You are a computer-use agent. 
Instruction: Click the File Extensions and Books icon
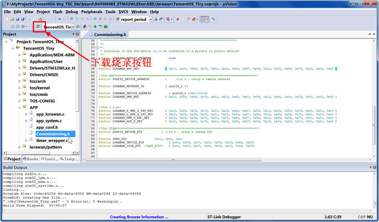click(84, 26)
